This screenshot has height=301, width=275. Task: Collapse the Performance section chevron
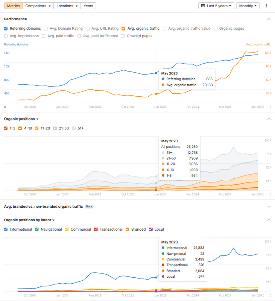269,19
